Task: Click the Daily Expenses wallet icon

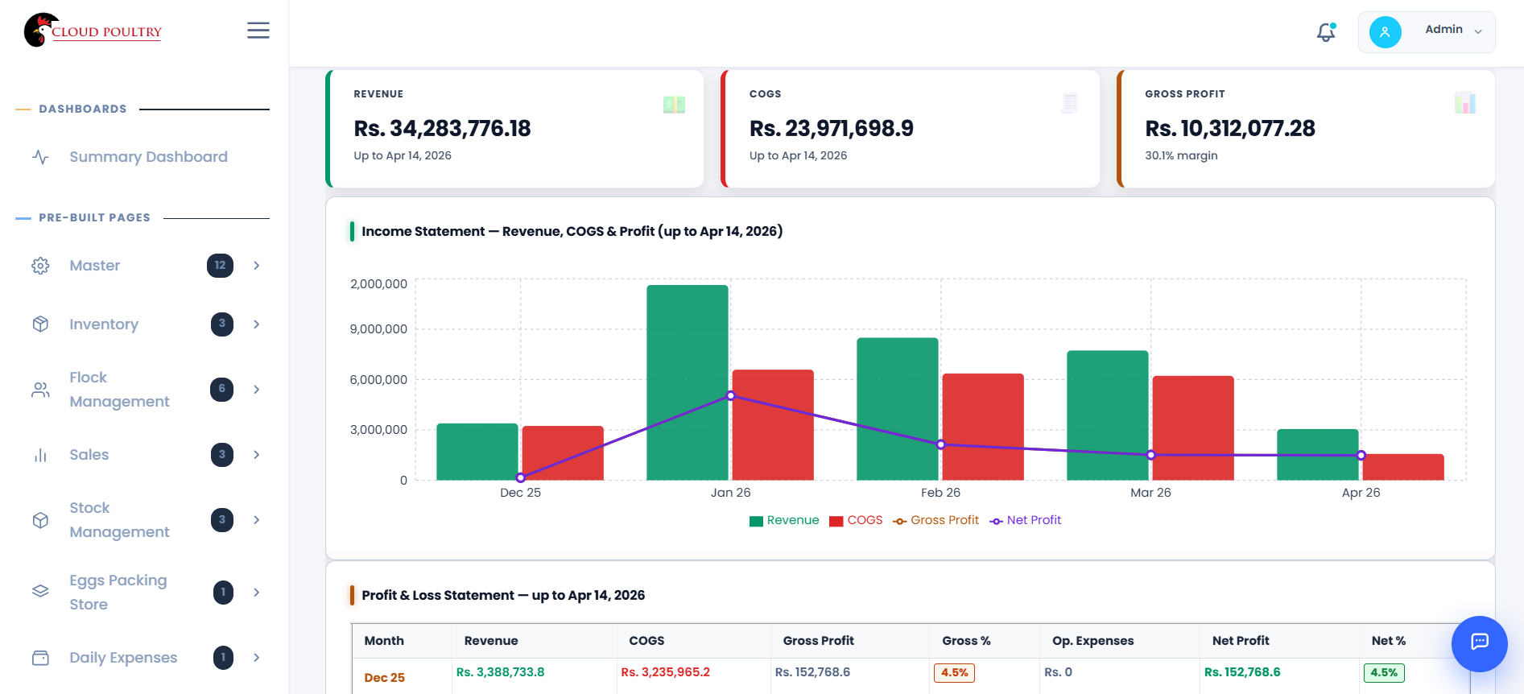Action: click(40, 658)
